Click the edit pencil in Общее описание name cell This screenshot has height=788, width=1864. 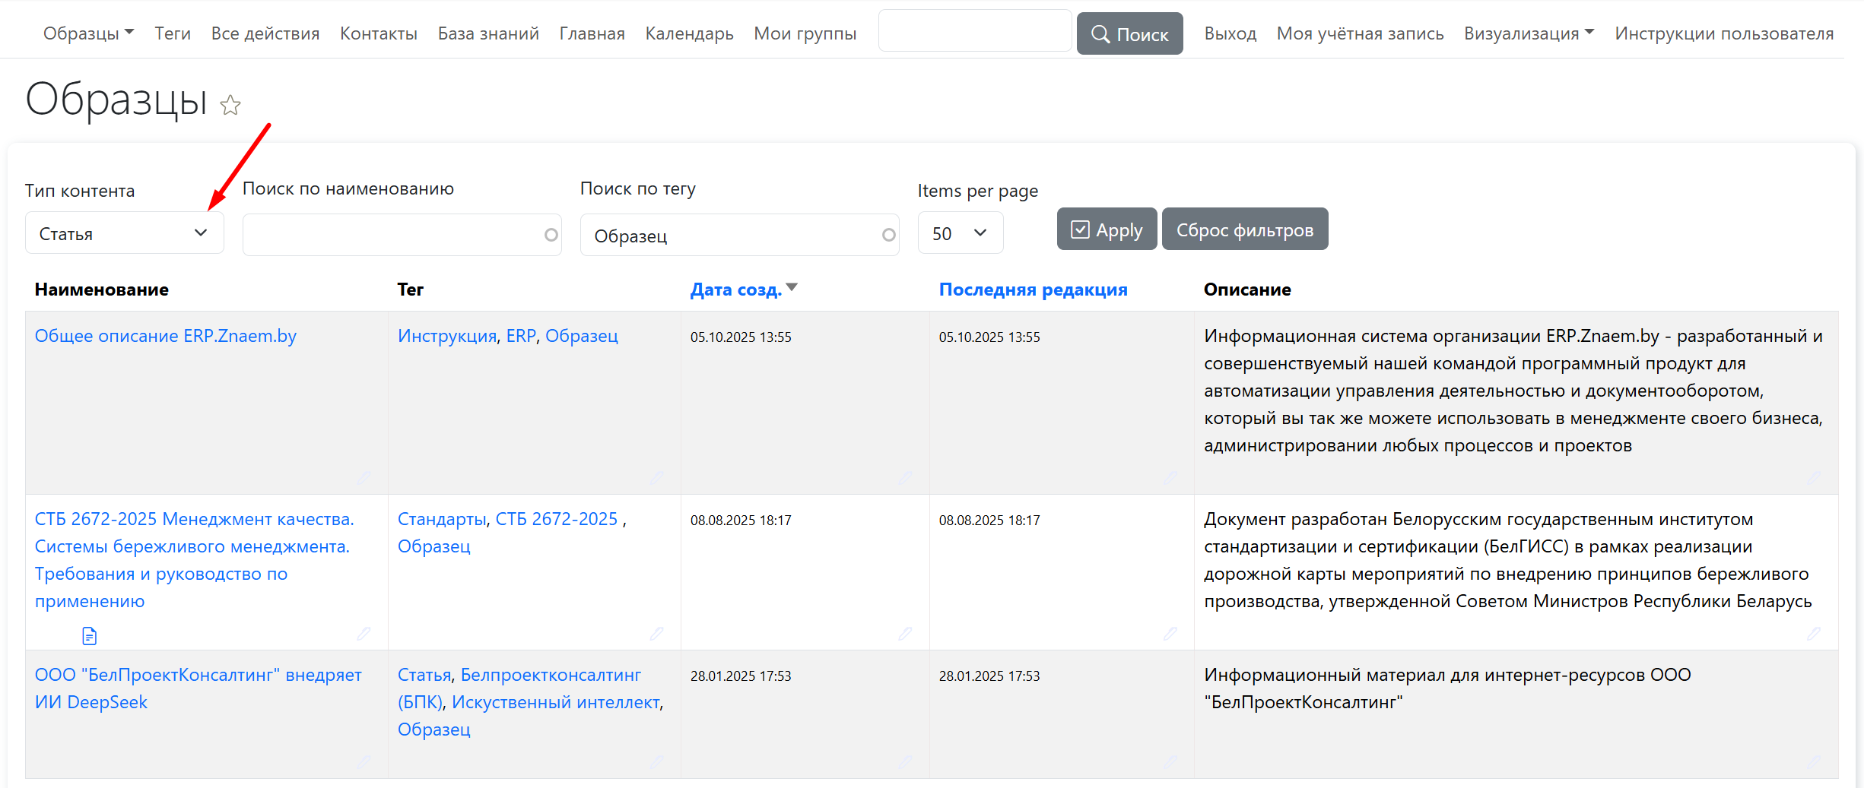click(364, 478)
